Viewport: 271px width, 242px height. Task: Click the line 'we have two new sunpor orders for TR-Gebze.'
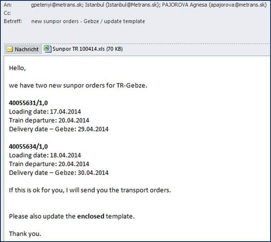pos(78,86)
